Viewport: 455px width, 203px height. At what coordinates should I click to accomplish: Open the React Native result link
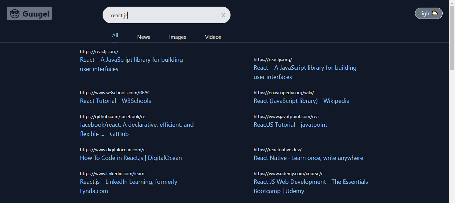click(308, 158)
